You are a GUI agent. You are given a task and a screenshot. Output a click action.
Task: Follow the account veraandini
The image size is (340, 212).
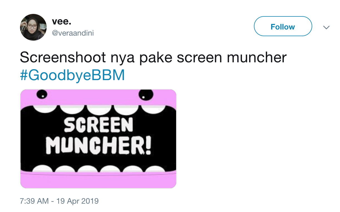pyautogui.click(x=282, y=26)
